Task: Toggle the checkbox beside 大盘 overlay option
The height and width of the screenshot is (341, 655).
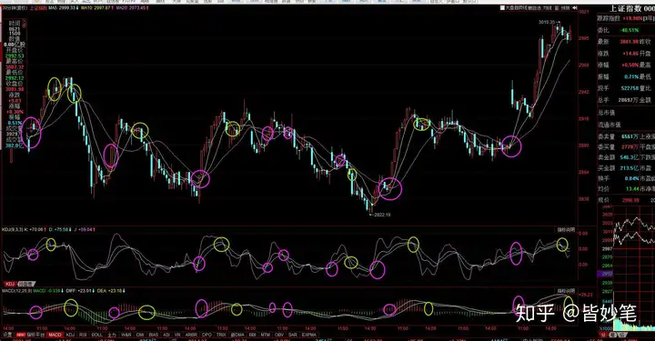Action: tap(502, 8)
